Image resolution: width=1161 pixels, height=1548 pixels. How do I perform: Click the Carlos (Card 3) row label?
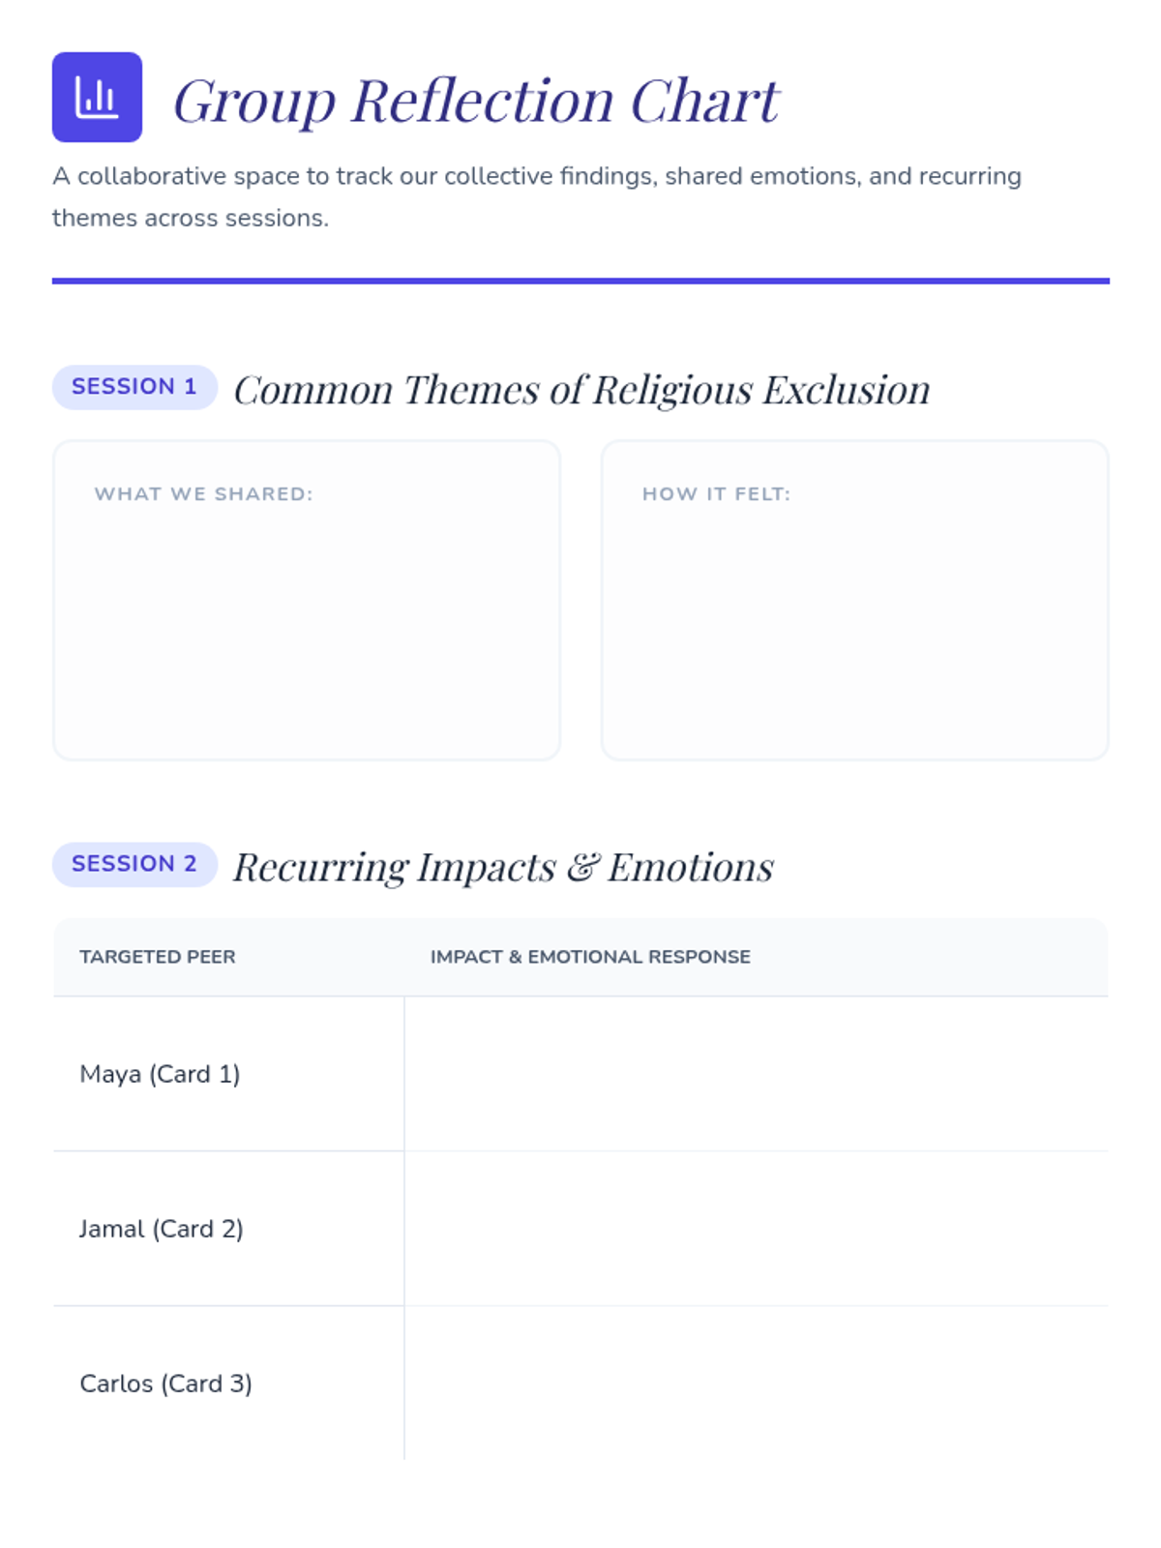click(165, 1384)
